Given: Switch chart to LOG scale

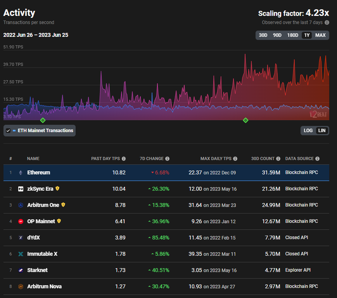Looking at the screenshot, I should (x=308, y=131).
